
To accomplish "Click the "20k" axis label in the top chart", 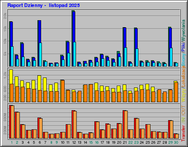I will point(5,16).
